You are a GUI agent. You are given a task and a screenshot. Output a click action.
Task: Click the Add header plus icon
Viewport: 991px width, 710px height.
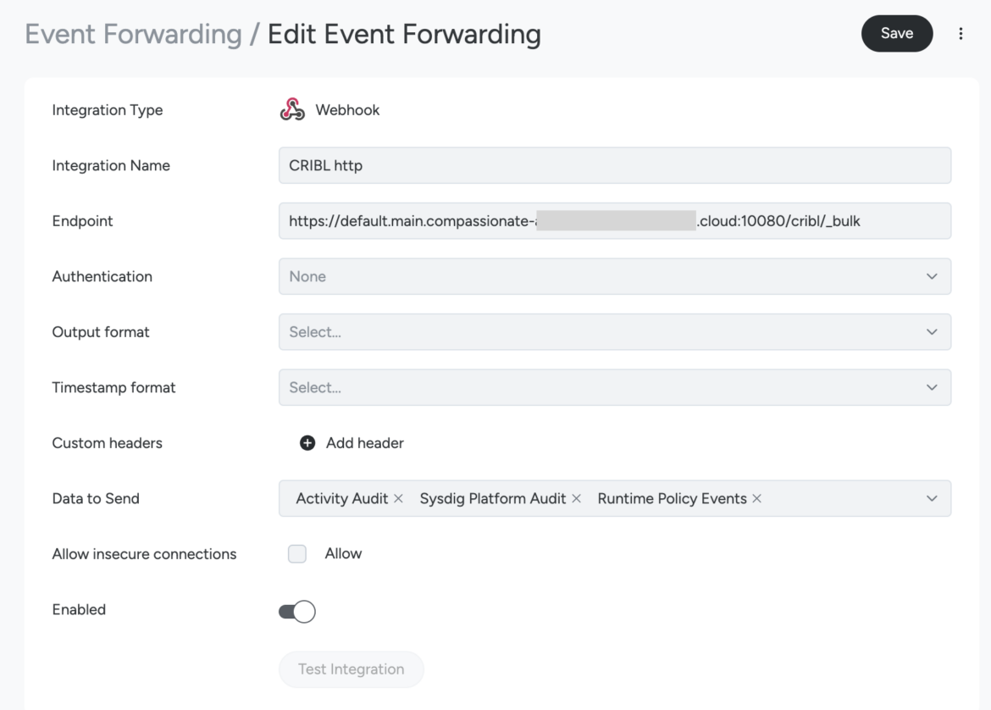[307, 443]
